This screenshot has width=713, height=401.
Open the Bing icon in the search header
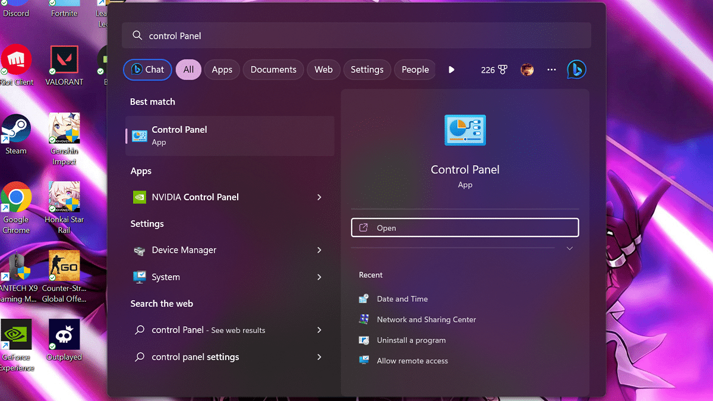pyautogui.click(x=576, y=70)
